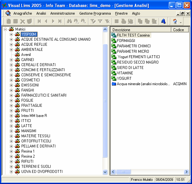Screen dimensions: 192x184
Task: Click the Undo shield toolbar icon
Action: tap(29, 21)
